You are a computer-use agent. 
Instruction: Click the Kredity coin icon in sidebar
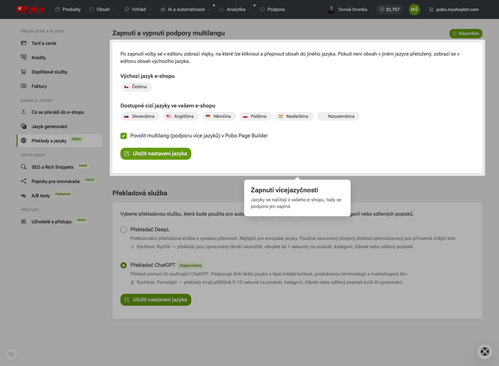(24, 57)
